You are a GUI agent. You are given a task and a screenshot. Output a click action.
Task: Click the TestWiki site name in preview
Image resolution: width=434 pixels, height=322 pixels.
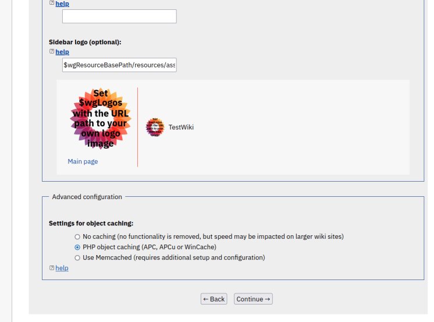(x=181, y=127)
